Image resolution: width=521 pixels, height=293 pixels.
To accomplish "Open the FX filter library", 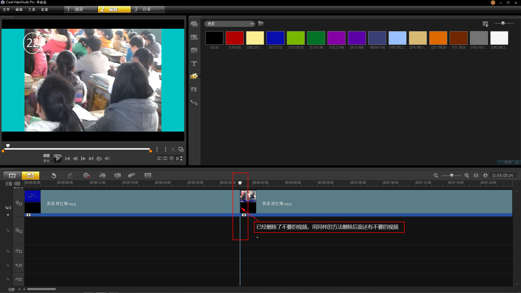I will pos(194,90).
